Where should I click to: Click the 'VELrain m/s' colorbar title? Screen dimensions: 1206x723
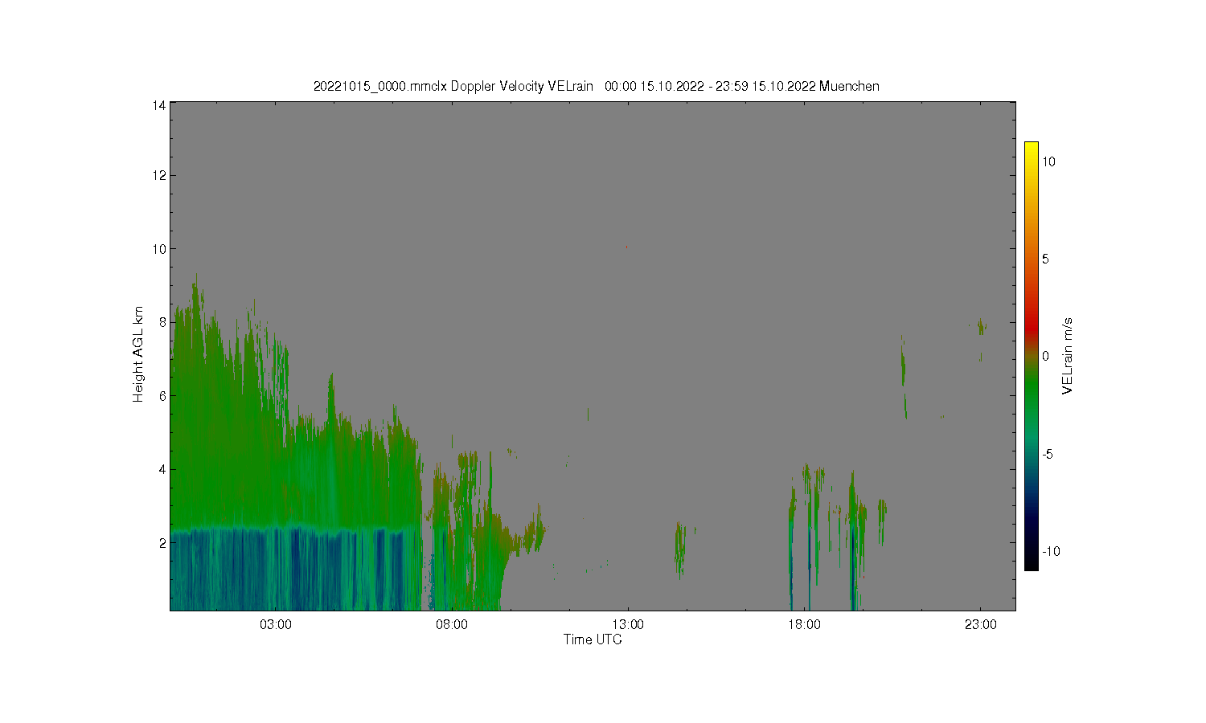[1068, 356]
